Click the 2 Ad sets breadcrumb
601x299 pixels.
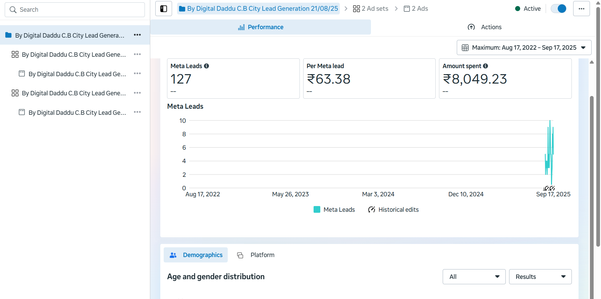pyautogui.click(x=371, y=9)
